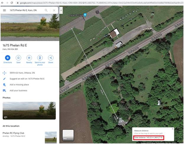The width and height of the screenshot is (184, 144).
Task: Open the hamburger main menu
Action: pyautogui.click(x=4, y=10)
